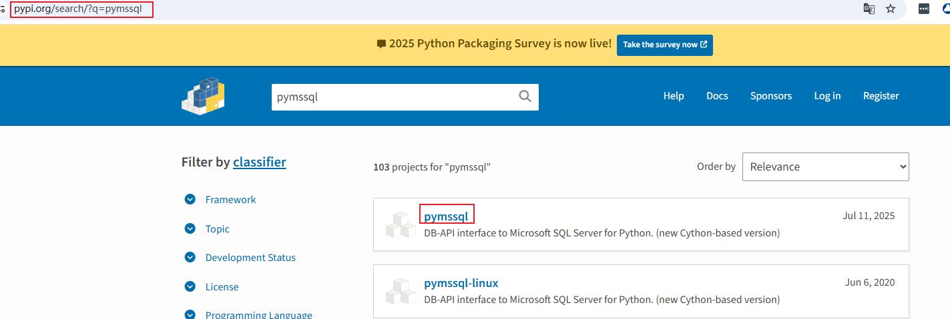The height and width of the screenshot is (319, 950).
Task: Click the magnifying glass search icon
Action: (x=525, y=97)
